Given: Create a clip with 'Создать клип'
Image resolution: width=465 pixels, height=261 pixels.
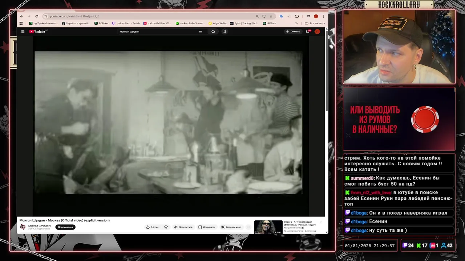Looking at the screenshot, I should click(231, 227).
